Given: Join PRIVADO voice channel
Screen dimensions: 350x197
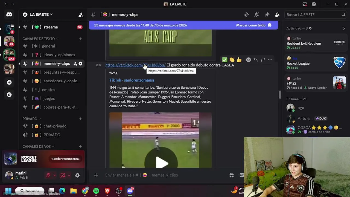Looking at the screenshot, I should [52, 135].
